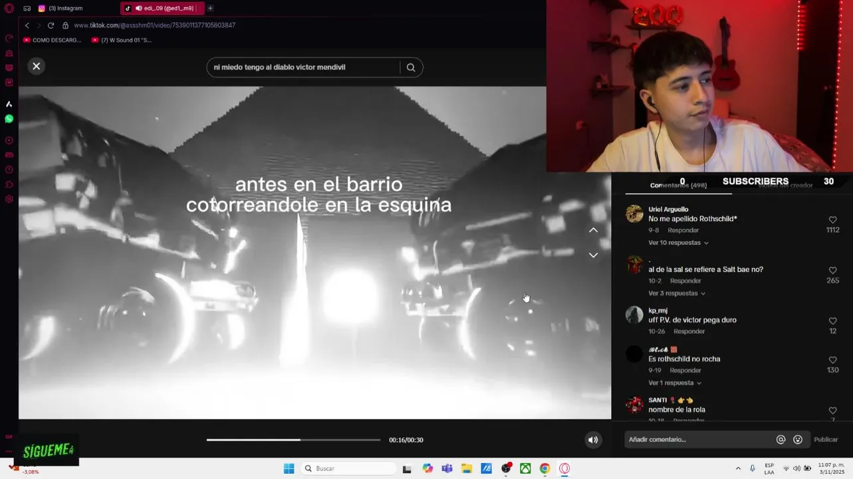Open the player sidebar icon

[9, 140]
